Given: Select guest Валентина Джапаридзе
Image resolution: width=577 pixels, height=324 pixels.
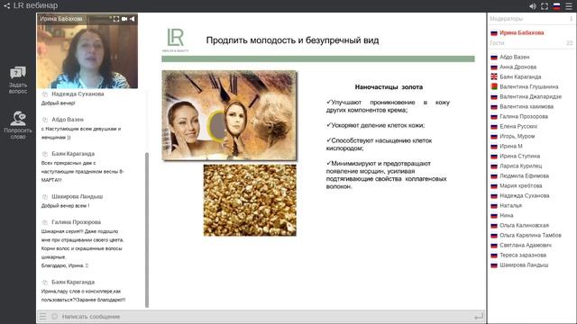Looking at the screenshot, I should (530, 96).
